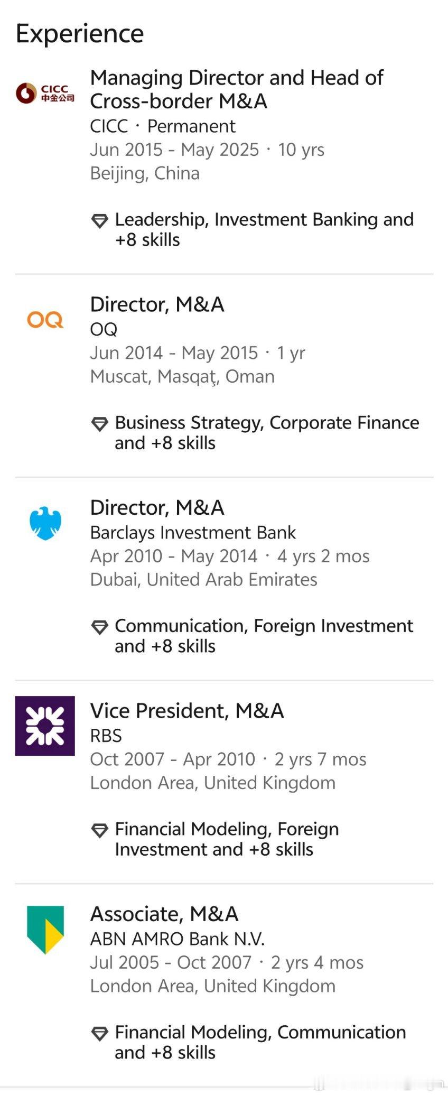Open Managing Director and Head of Cross-border M&A
448x1095 pixels.
pyautogui.click(x=237, y=89)
